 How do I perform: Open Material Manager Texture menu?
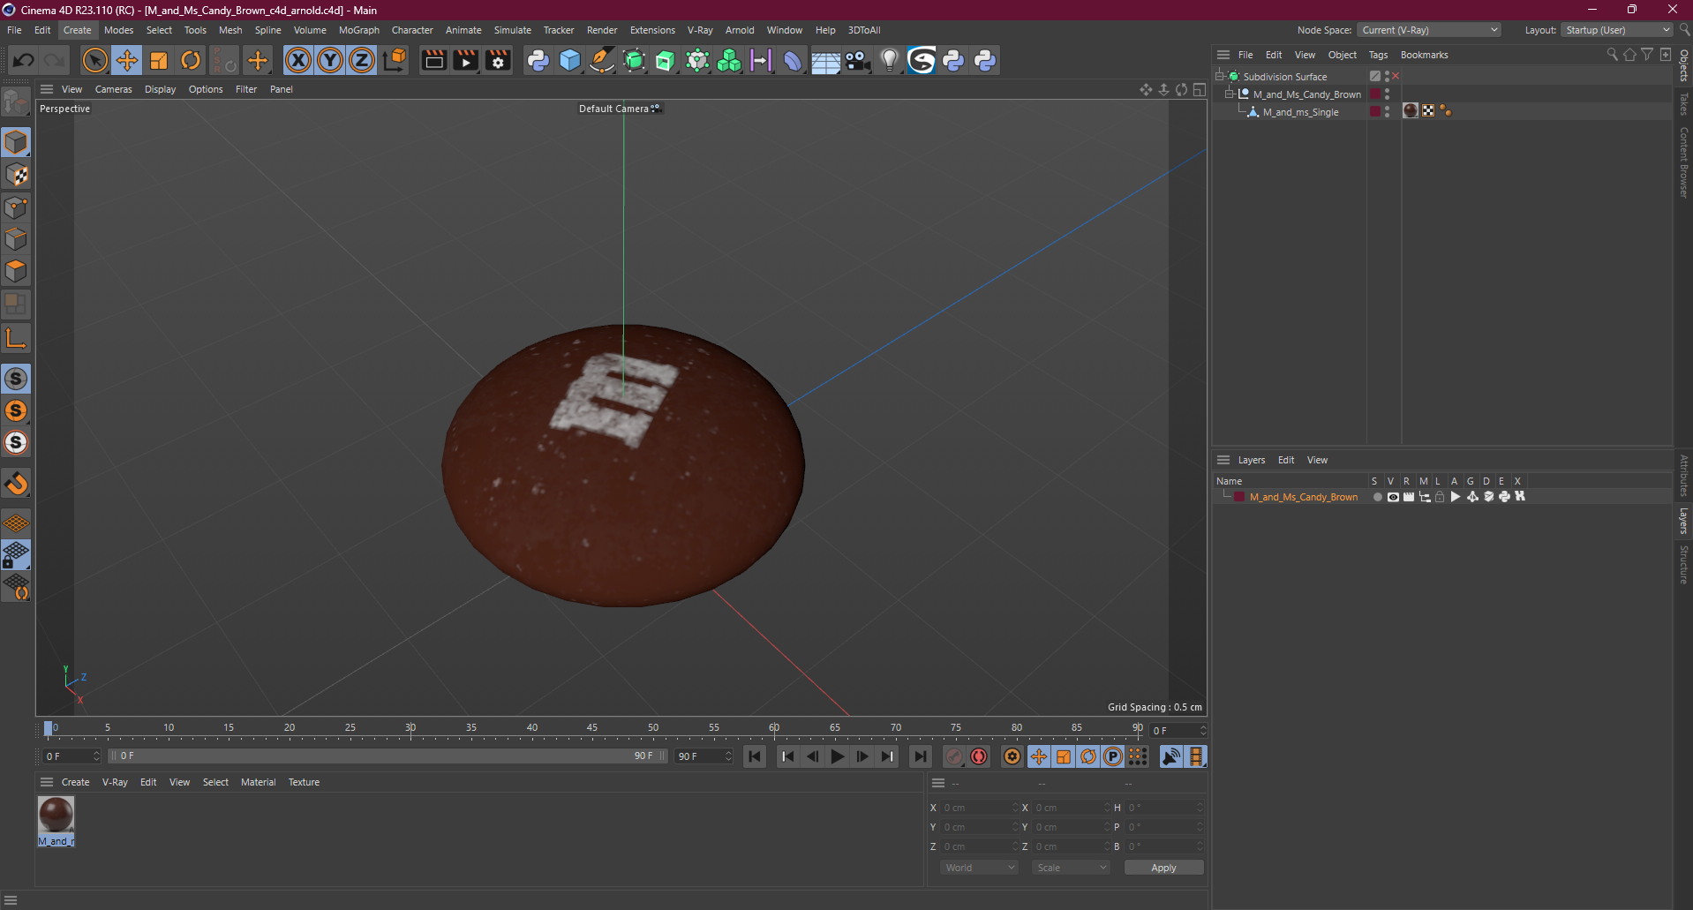[x=304, y=782]
